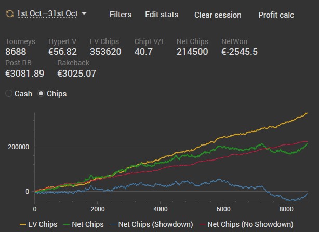The height and width of the screenshot is (232, 319).
Task: Click the NetWon stat value
Action: [239, 51]
